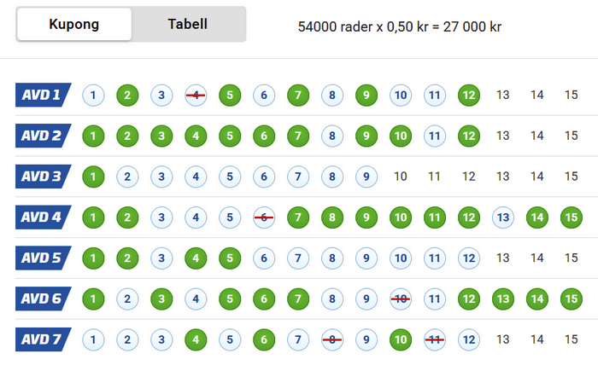Click the AVD 4 race label
The width and height of the screenshot is (598, 371).
pyautogui.click(x=43, y=217)
